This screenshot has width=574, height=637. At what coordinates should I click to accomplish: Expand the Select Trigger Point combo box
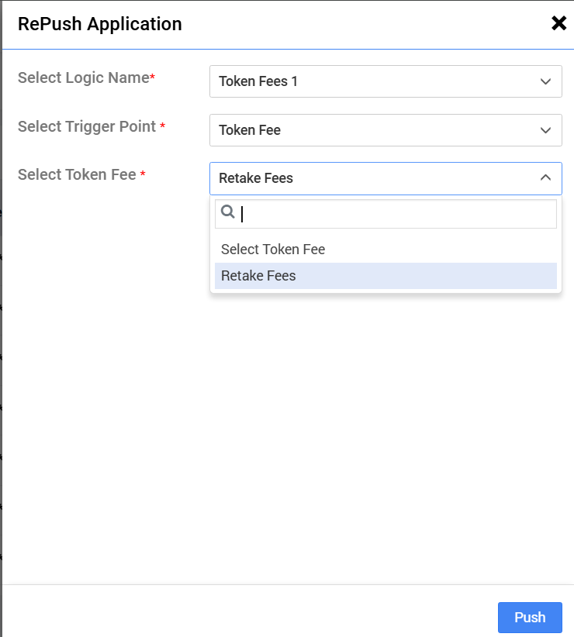click(x=386, y=130)
